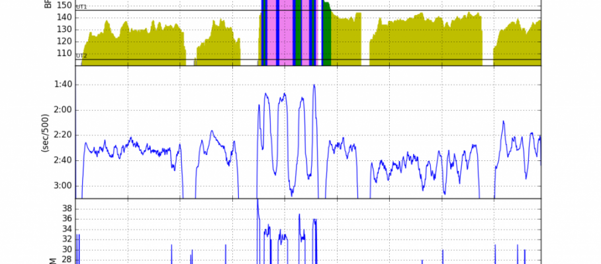
Task: Click the UT1 threshold line label
Action: (x=81, y=7)
